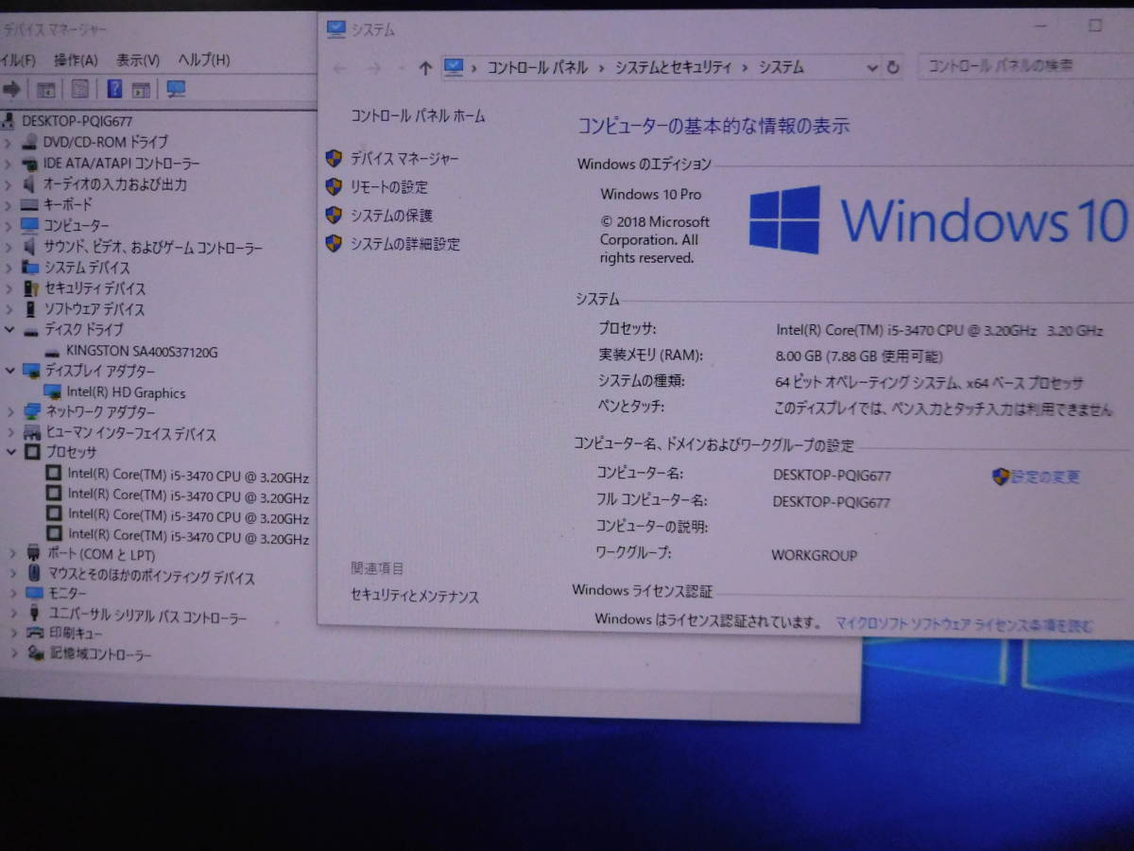Click the control panel search field

(x=1024, y=66)
